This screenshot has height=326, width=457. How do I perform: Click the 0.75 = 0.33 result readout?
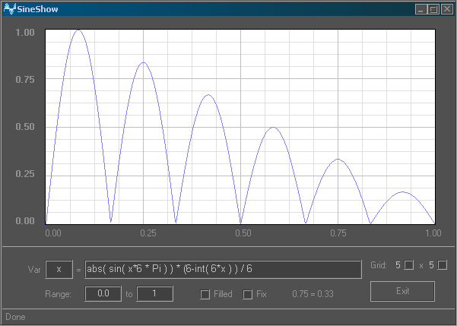click(x=313, y=294)
